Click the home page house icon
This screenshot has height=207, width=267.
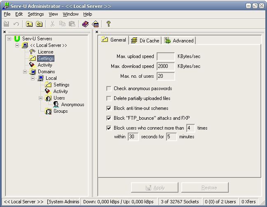pyautogui.click(x=95, y=24)
